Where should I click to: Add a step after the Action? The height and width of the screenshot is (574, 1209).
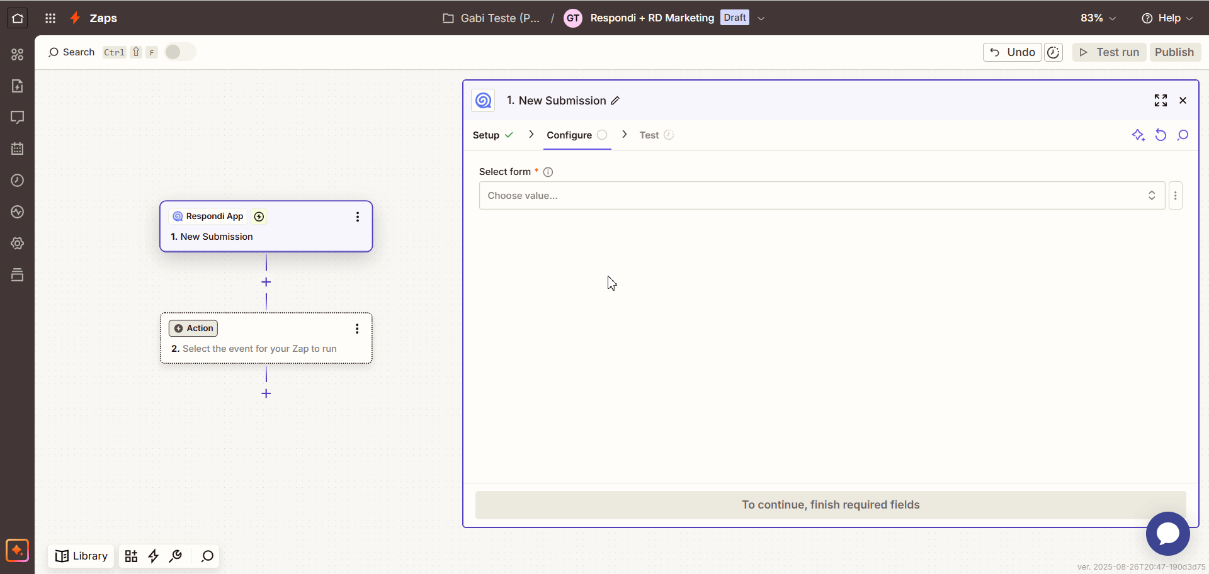coord(266,393)
